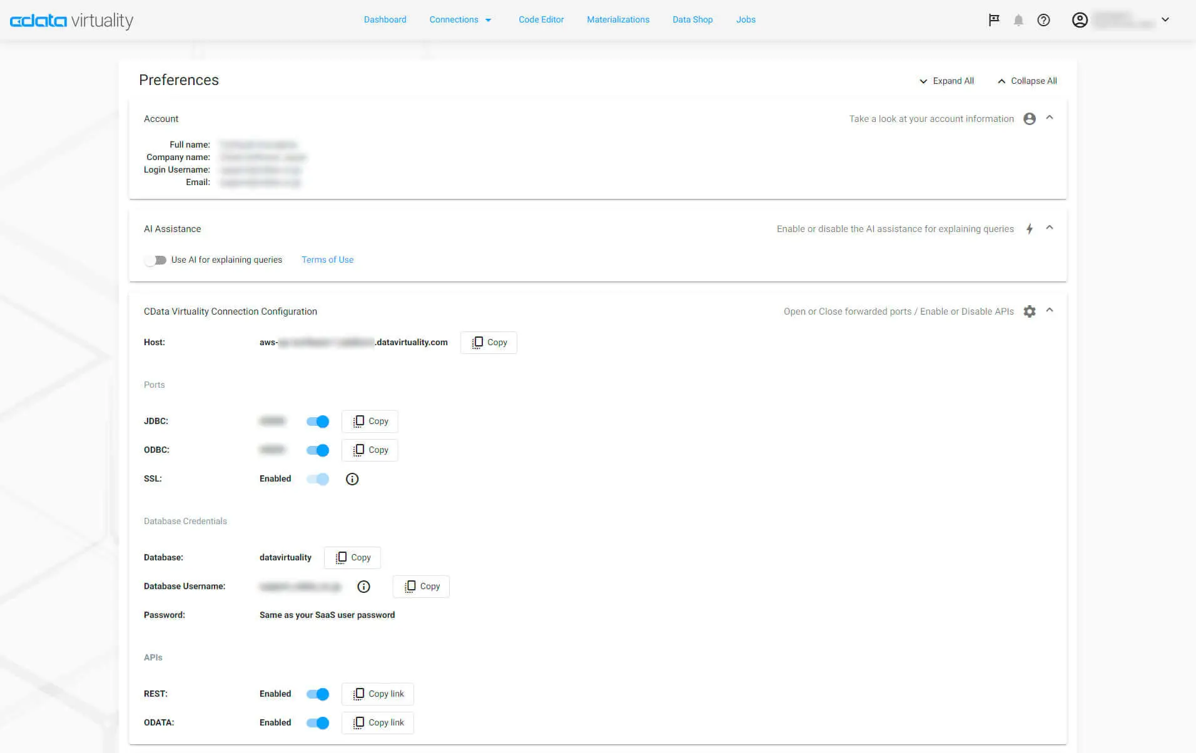Click the 'Login Username:' label

click(x=177, y=170)
